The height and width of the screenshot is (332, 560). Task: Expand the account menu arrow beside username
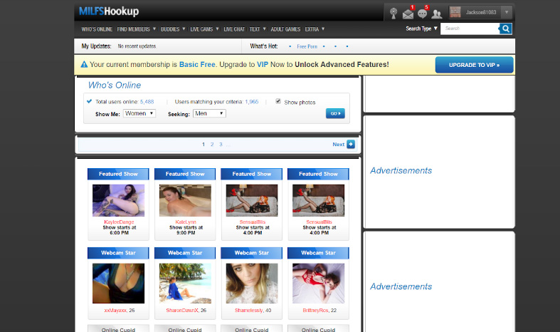click(507, 12)
